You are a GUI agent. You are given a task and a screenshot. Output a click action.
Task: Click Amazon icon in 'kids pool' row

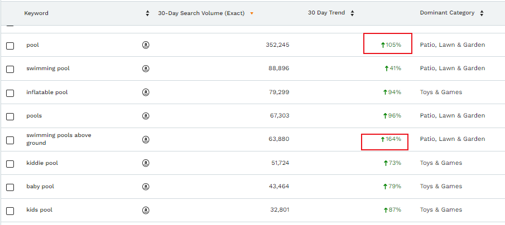pyautogui.click(x=146, y=211)
